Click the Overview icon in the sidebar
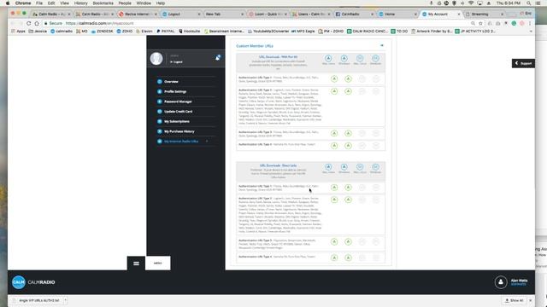 point(160,82)
